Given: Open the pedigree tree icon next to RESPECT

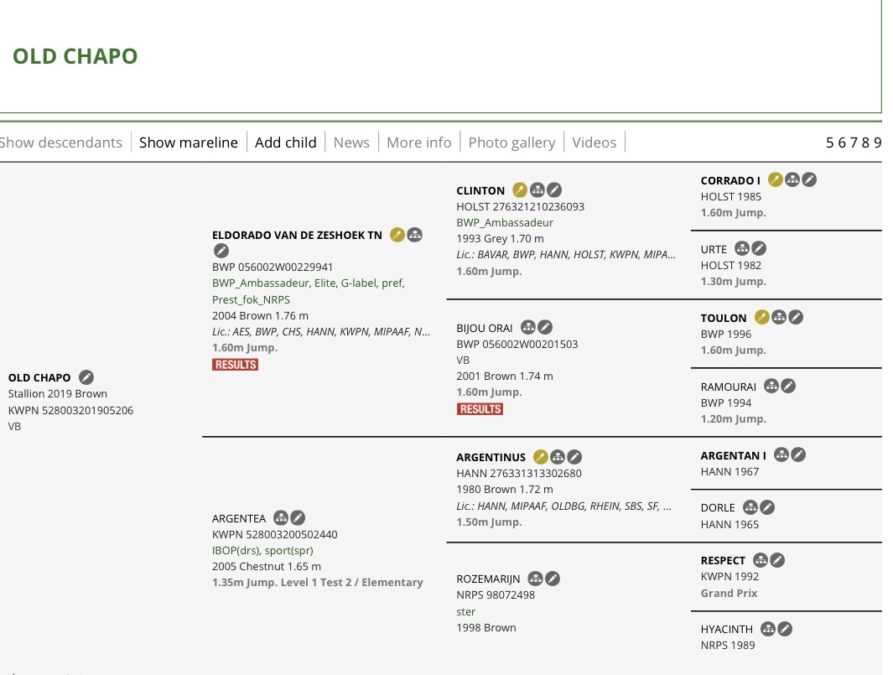Looking at the screenshot, I should [x=761, y=560].
